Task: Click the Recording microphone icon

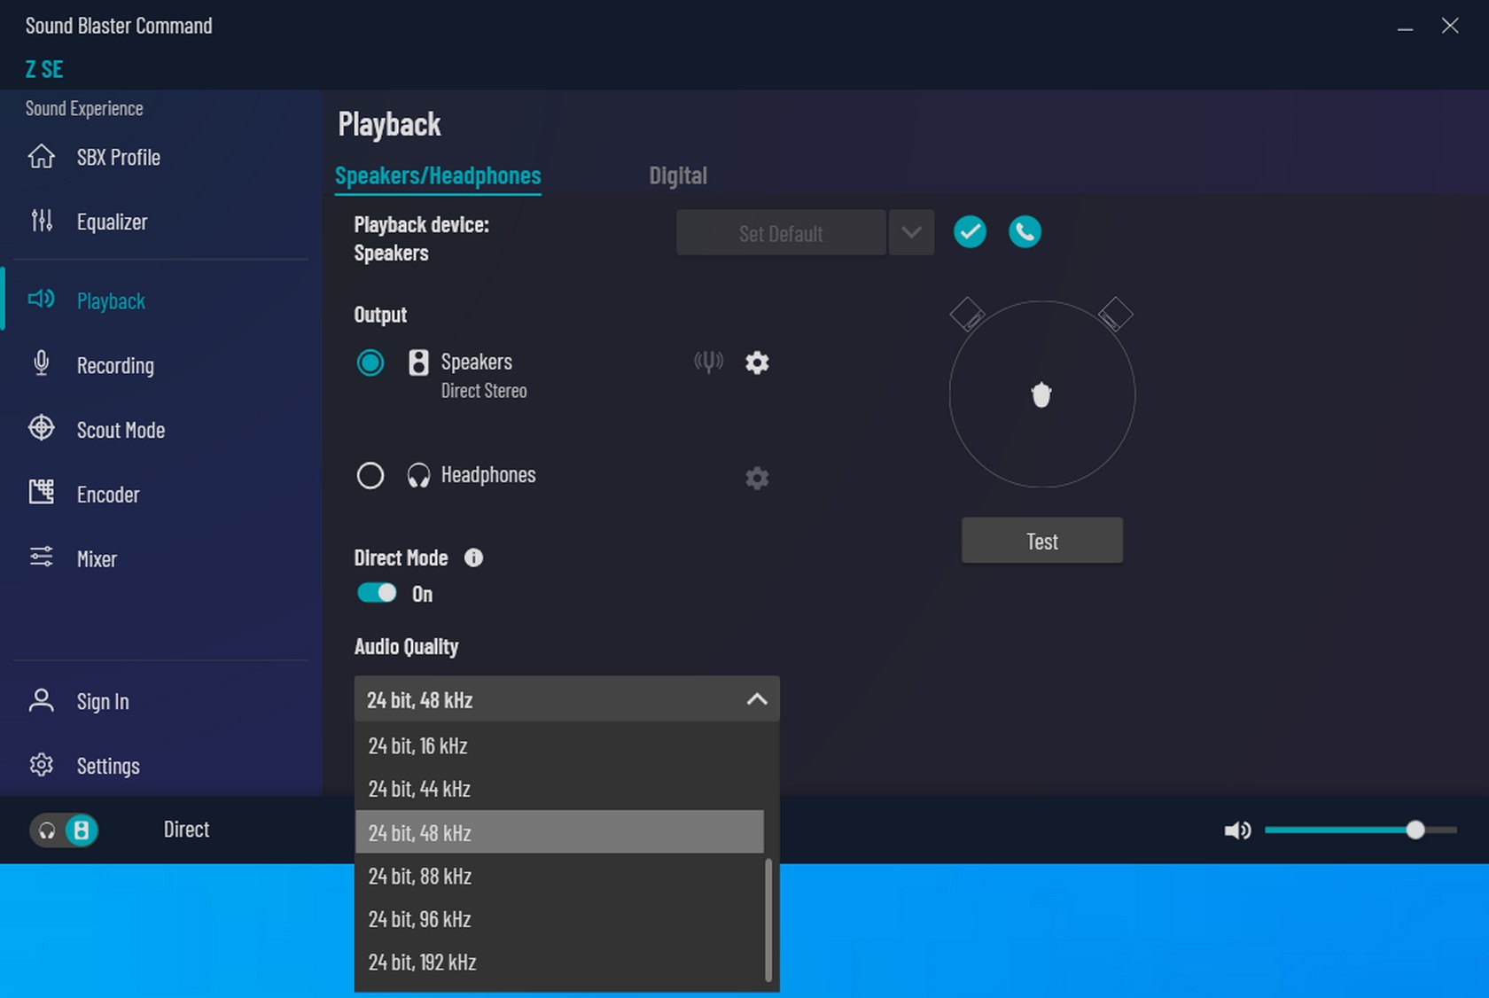Action: (42, 363)
